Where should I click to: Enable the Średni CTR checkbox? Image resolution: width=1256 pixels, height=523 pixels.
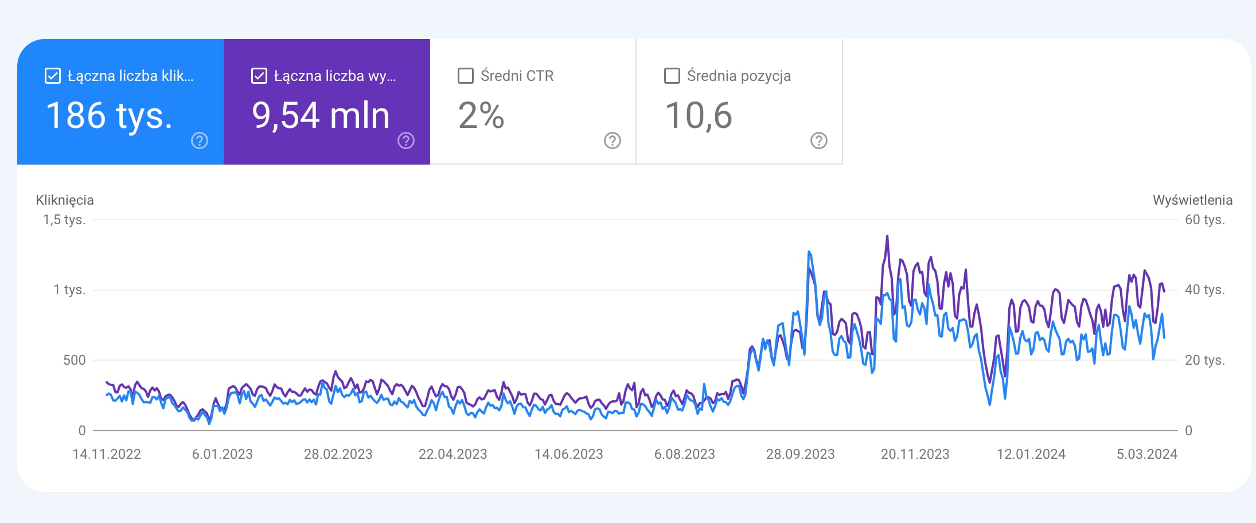pyautogui.click(x=466, y=76)
